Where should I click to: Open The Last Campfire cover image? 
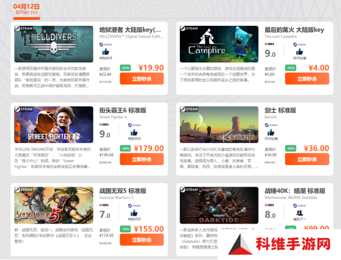coord(219,44)
